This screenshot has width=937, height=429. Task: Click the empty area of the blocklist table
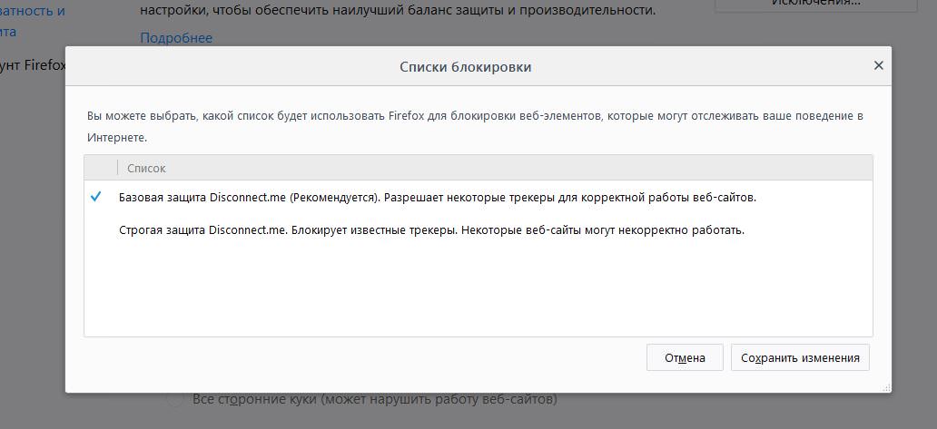(x=478, y=290)
